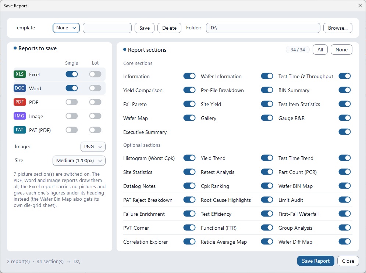Click the 34 / 34 section count badge

coord(298,50)
